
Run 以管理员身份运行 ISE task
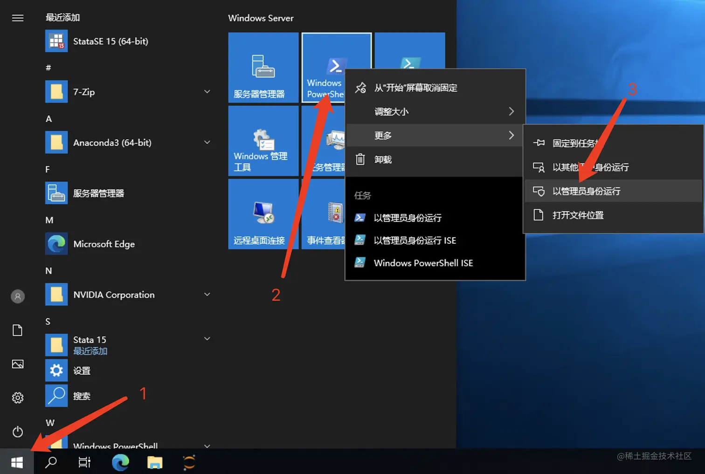click(x=435, y=240)
